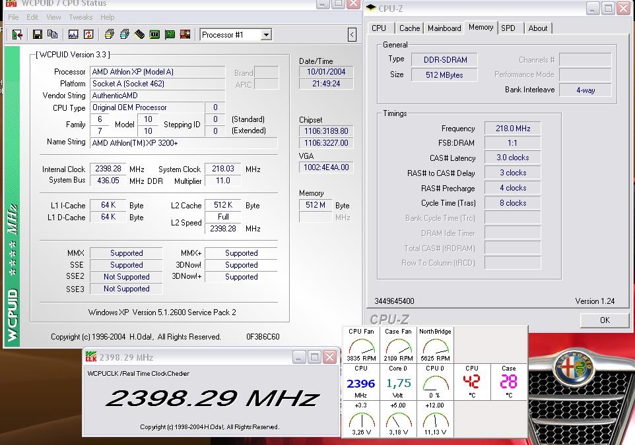
Task: Open the Real Time Clock Checker graph icon
Action: coord(73,34)
